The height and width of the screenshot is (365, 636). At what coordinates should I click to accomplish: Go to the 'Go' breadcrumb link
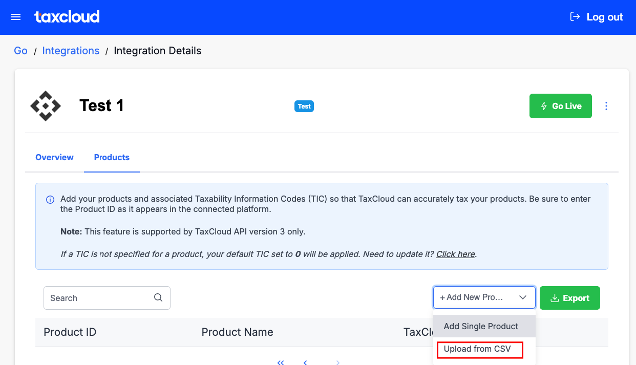[x=20, y=51]
